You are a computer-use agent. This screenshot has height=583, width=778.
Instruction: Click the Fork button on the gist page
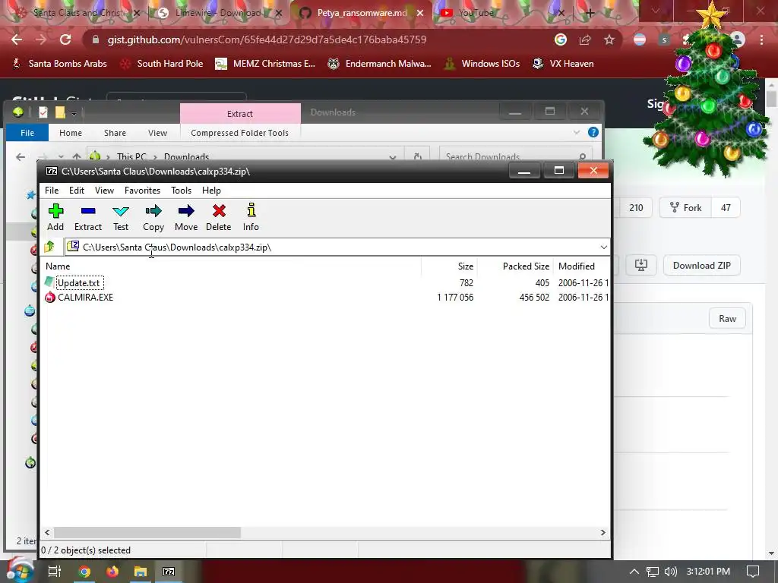(x=686, y=208)
